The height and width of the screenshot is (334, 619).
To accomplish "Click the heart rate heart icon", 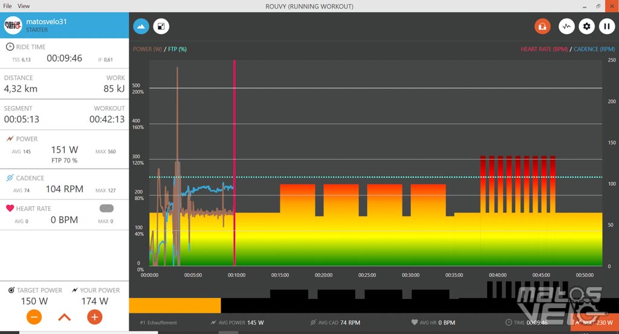I will [10, 209].
